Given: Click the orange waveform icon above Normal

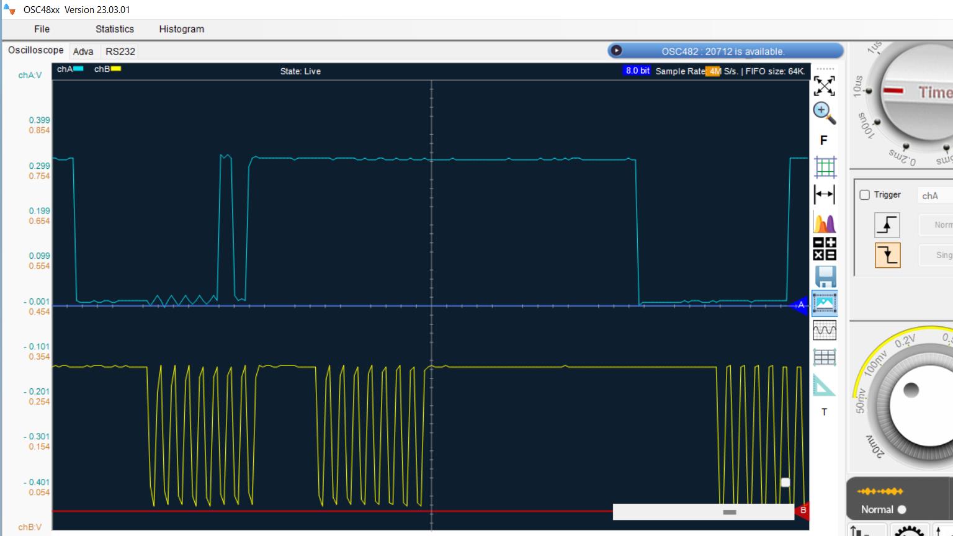Looking at the screenshot, I should (x=880, y=491).
